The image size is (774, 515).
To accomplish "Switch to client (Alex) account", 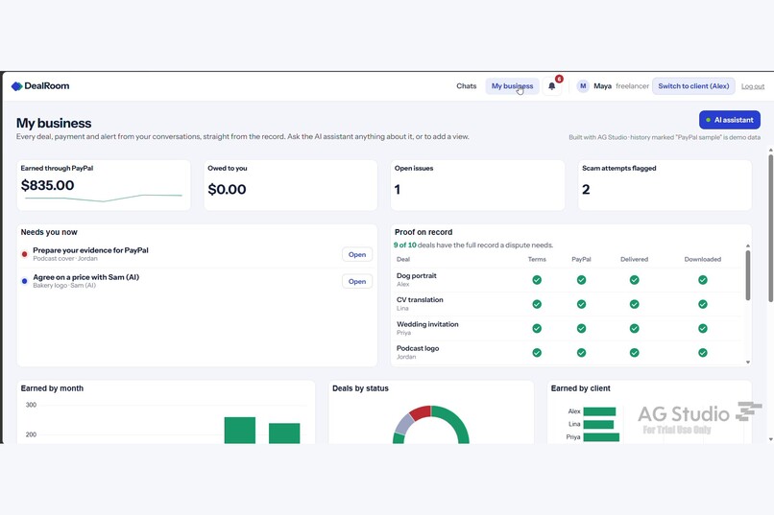I will coord(693,86).
